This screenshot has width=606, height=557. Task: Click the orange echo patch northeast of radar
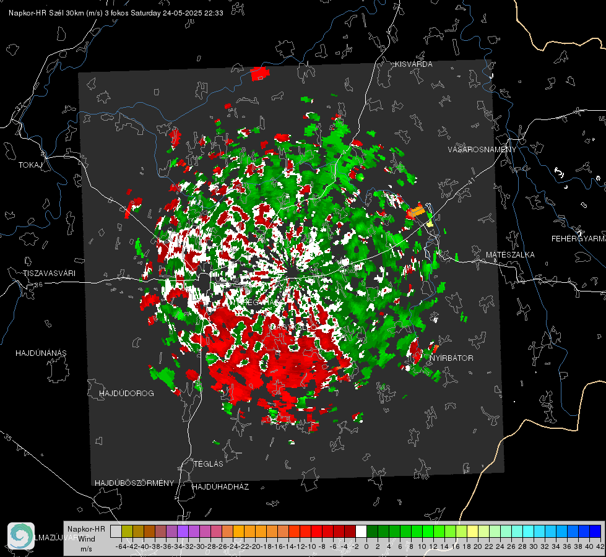(417, 212)
